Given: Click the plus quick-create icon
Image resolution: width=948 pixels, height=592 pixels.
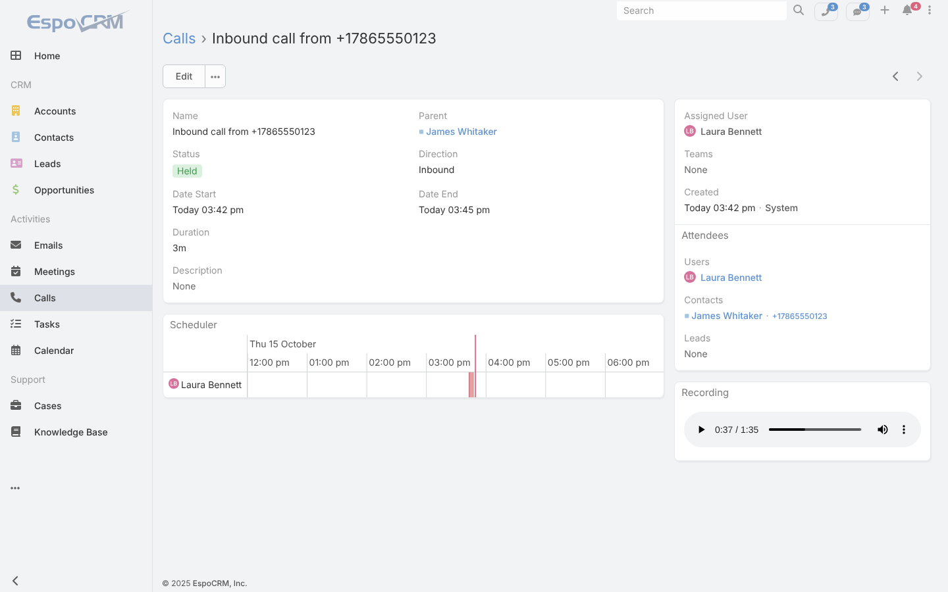Looking at the screenshot, I should click(x=885, y=10).
